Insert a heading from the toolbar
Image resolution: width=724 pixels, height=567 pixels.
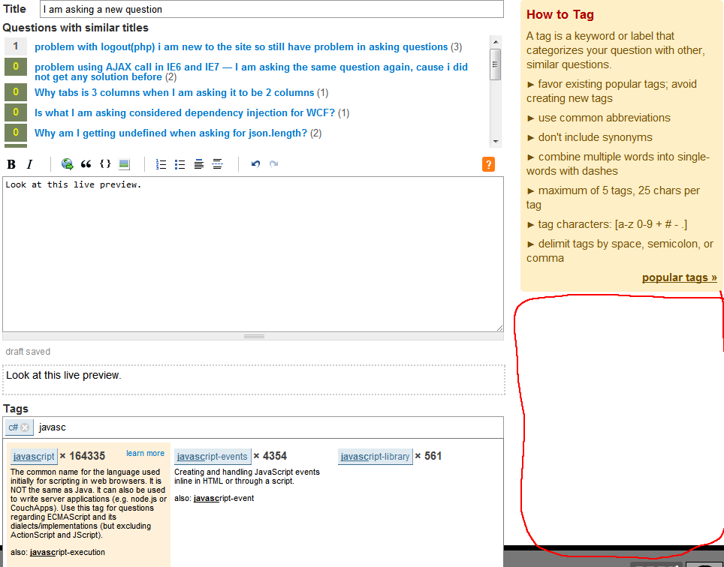(x=198, y=164)
